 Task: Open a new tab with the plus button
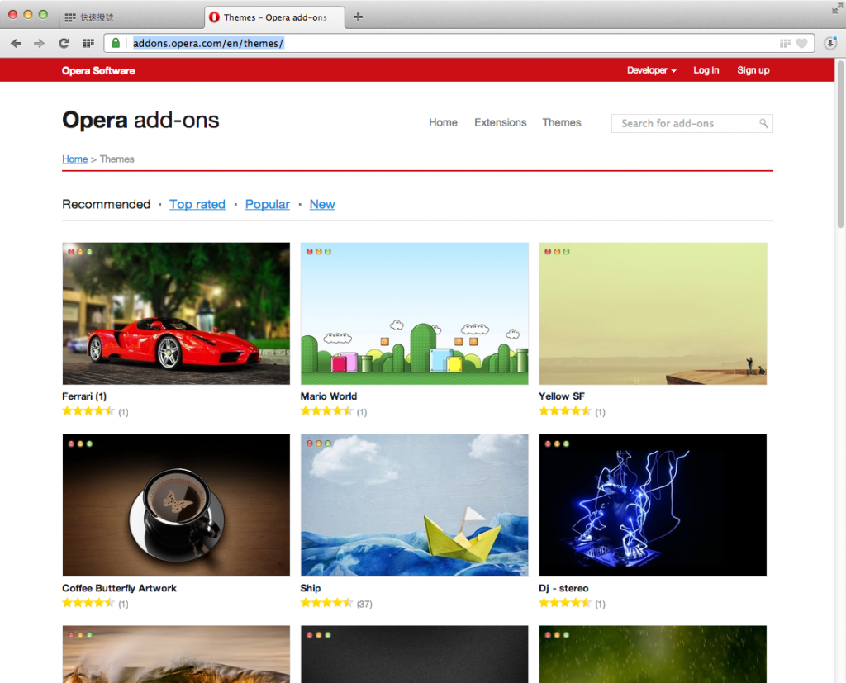point(358,16)
